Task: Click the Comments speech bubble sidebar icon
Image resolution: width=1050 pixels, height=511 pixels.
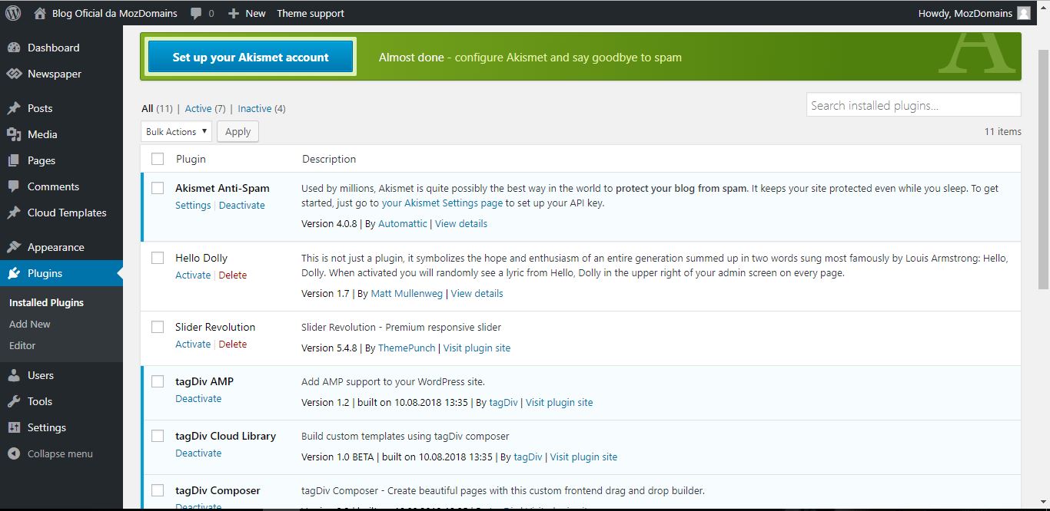Action: [14, 186]
